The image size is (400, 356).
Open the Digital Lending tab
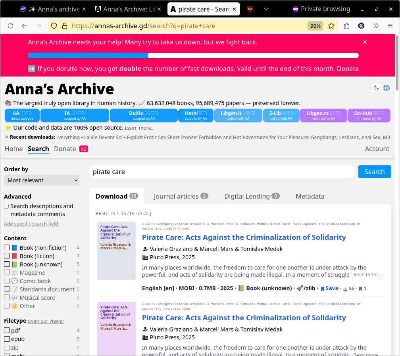point(252,196)
